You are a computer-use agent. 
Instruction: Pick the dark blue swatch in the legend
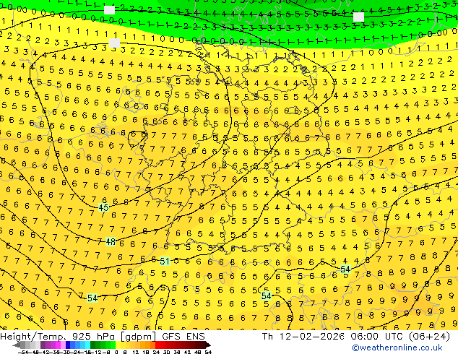[x=68, y=345]
